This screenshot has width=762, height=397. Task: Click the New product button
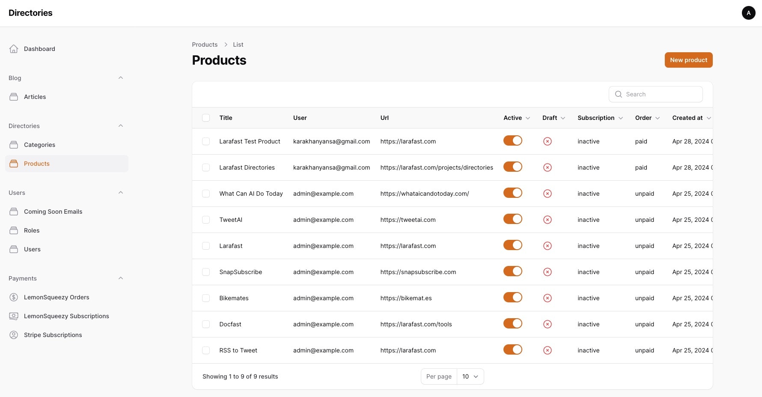tap(688, 60)
